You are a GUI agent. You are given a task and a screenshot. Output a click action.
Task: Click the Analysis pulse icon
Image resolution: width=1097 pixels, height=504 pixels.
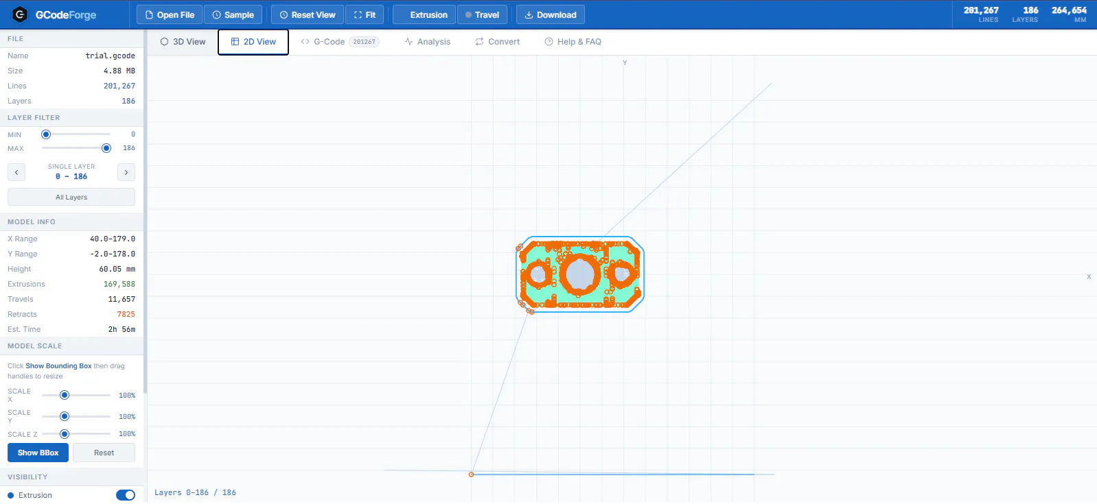[408, 42]
